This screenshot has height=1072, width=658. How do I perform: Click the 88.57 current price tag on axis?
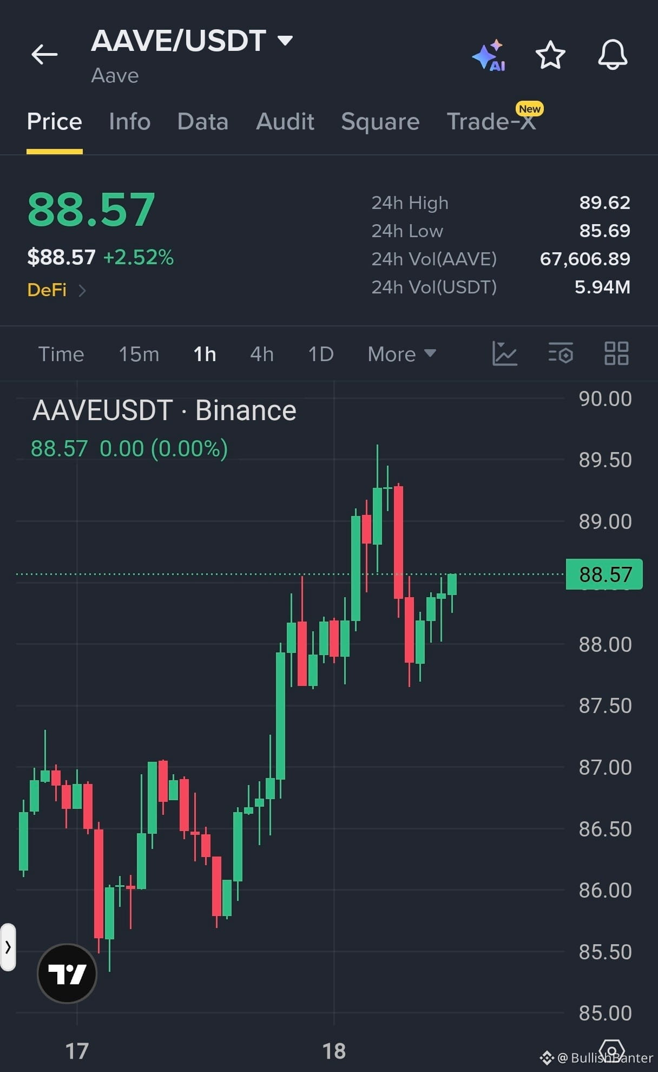pyautogui.click(x=604, y=574)
